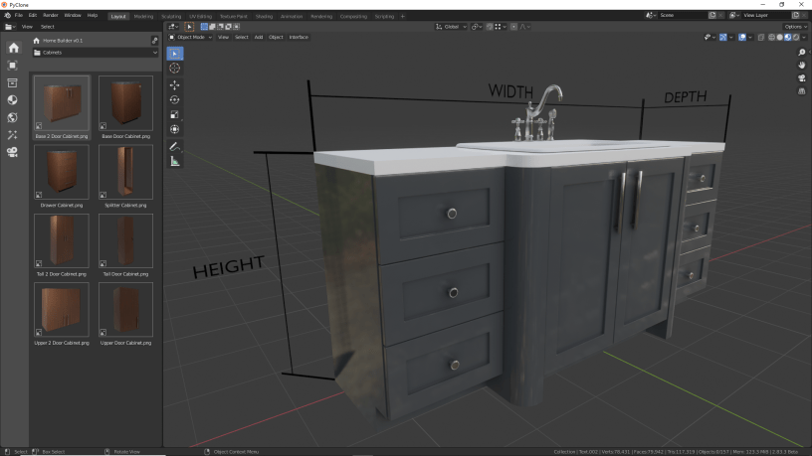The height and width of the screenshot is (456, 812).
Task: Select the Move tool in viewport toolbar
Action: pos(175,84)
